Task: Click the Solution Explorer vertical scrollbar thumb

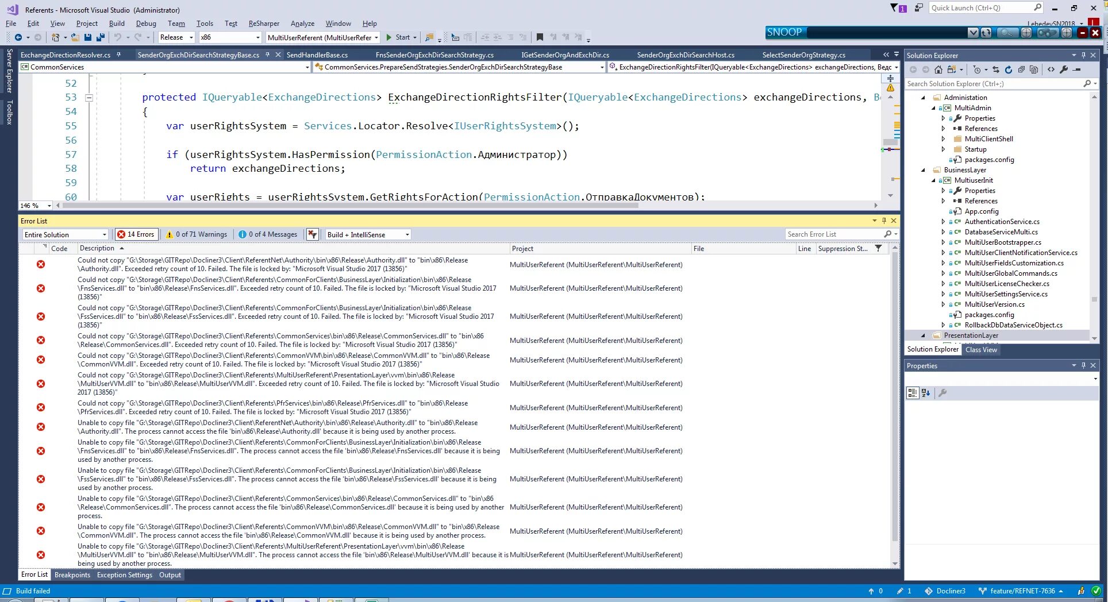Action: click(1094, 300)
